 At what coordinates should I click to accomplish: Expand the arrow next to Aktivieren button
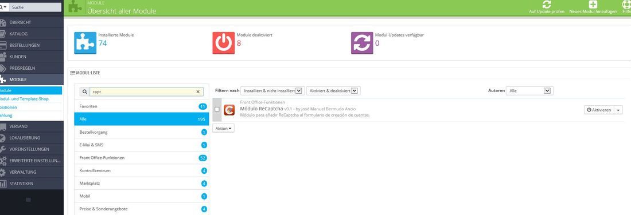618,110
